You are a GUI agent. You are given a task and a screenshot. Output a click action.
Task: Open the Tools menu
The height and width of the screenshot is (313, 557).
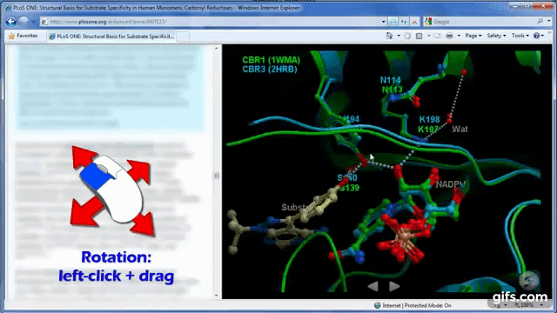520,36
